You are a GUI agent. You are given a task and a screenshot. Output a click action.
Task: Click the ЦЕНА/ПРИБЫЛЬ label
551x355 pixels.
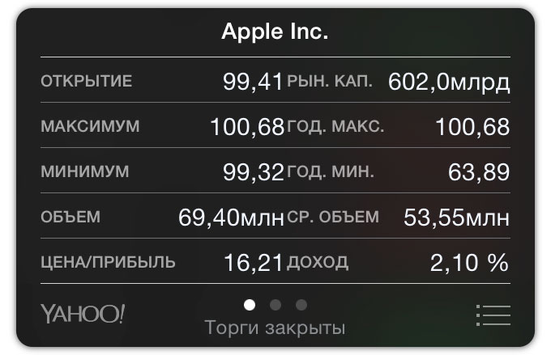click(x=107, y=262)
